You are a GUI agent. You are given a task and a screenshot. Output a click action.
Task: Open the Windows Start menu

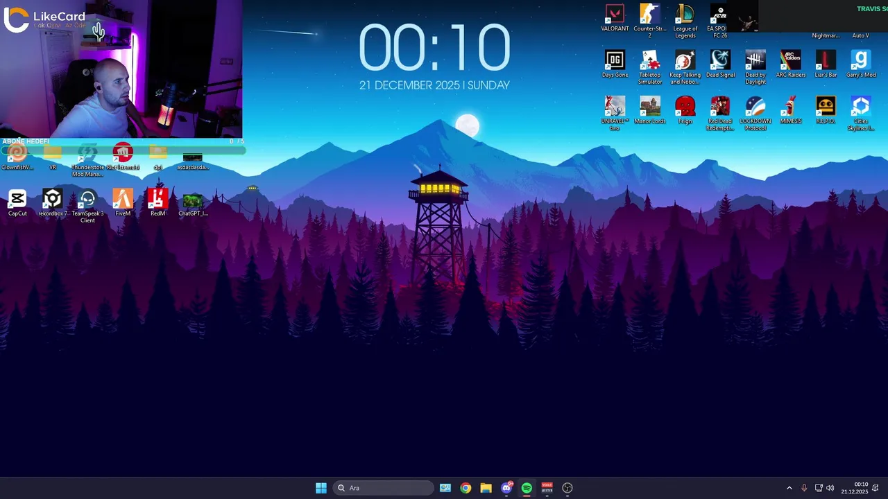pos(321,488)
